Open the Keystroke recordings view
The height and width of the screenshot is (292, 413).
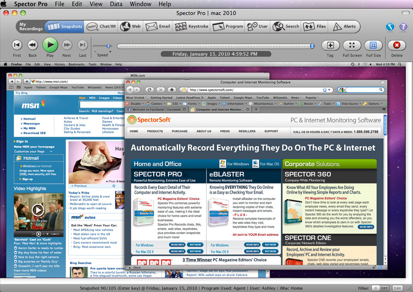(x=191, y=26)
